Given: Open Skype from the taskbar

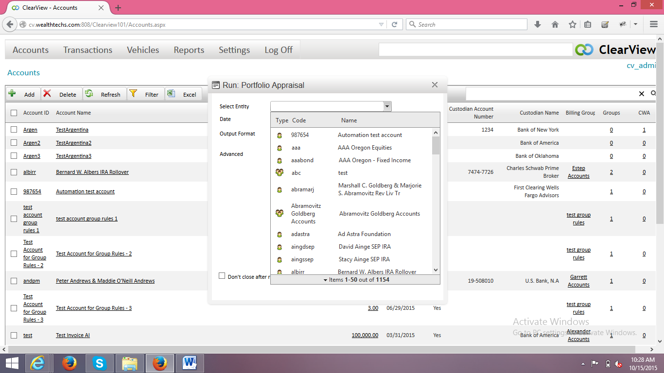Looking at the screenshot, I should pos(100,363).
